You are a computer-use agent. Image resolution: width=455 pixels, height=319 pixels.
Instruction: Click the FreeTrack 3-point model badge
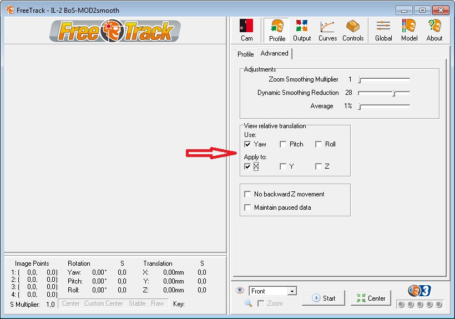(419, 291)
